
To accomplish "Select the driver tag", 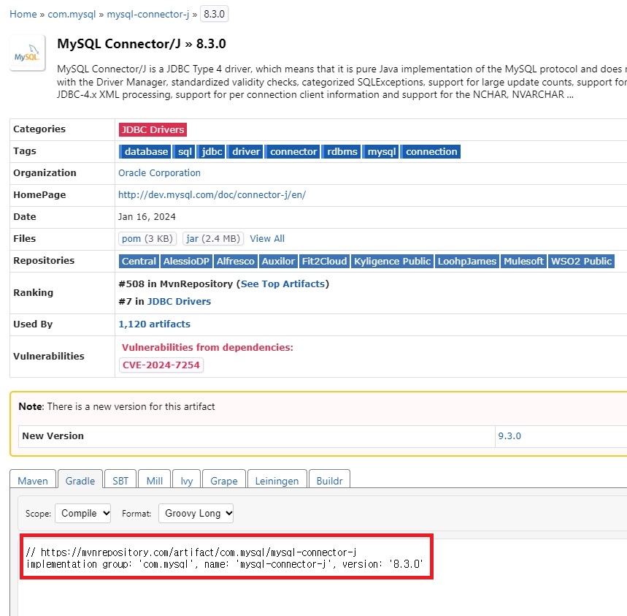I will point(245,152).
